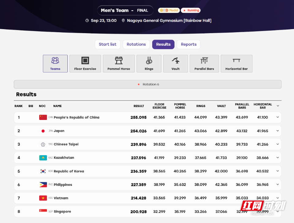Open the Rotations tab

(x=136, y=44)
